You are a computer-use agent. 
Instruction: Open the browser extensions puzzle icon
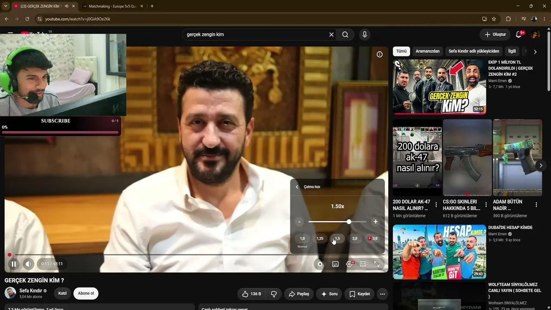[508, 19]
